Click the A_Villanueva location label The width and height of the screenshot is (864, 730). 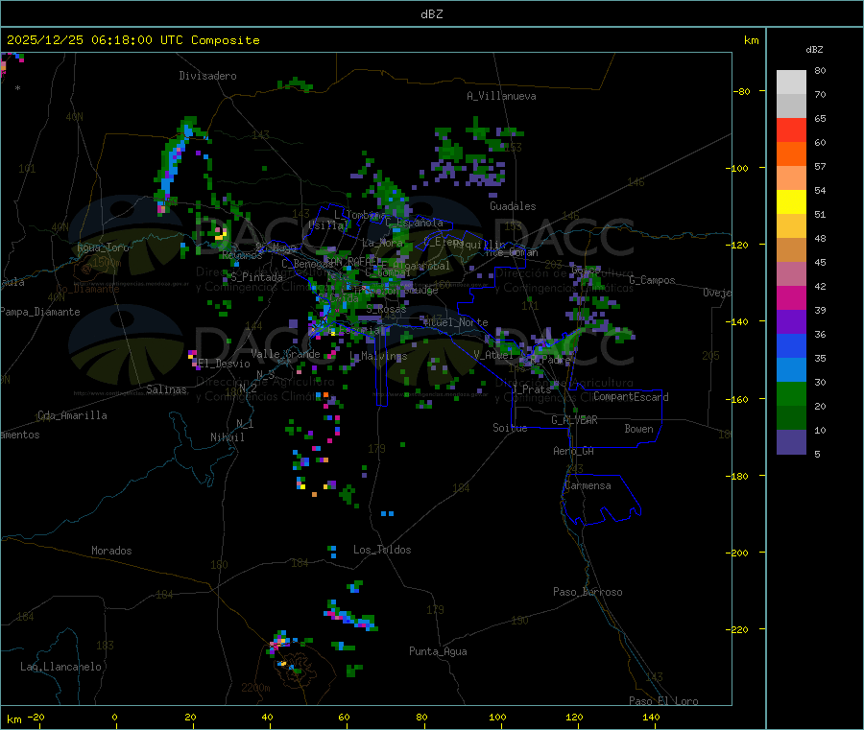click(x=501, y=96)
